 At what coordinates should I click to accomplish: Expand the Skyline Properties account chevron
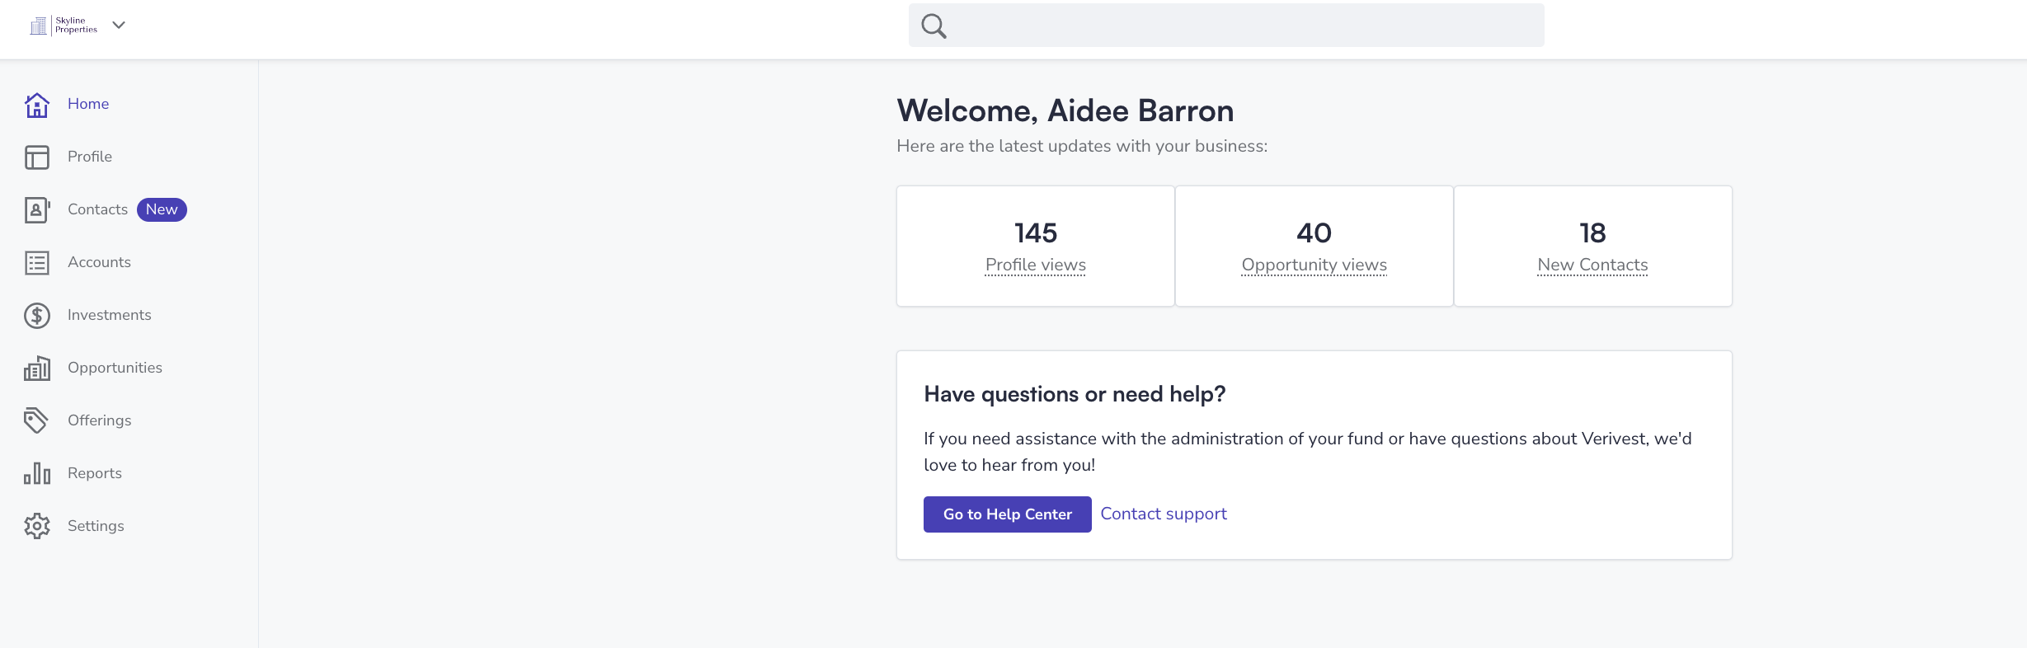click(119, 25)
